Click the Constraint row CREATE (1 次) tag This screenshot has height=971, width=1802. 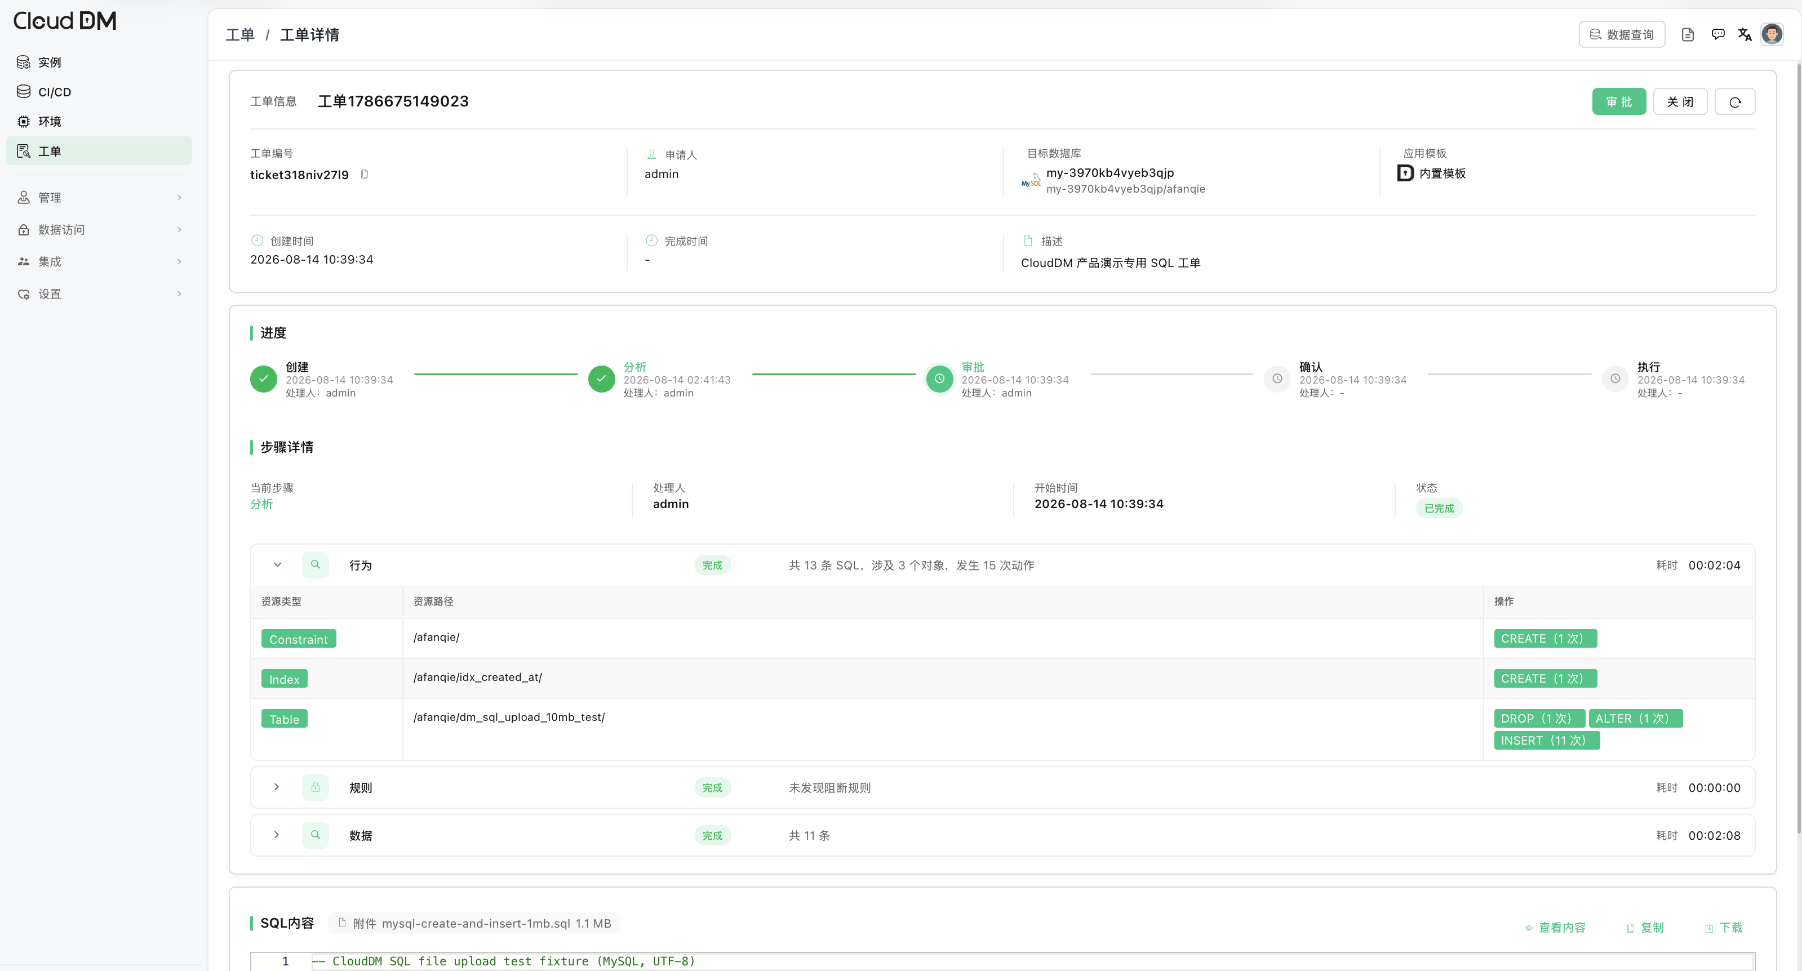pos(1545,638)
